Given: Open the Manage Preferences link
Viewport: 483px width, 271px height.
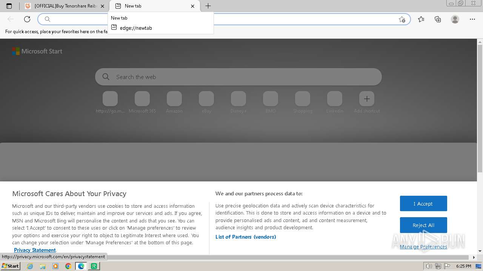Looking at the screenshot, I should pos(423,247).
